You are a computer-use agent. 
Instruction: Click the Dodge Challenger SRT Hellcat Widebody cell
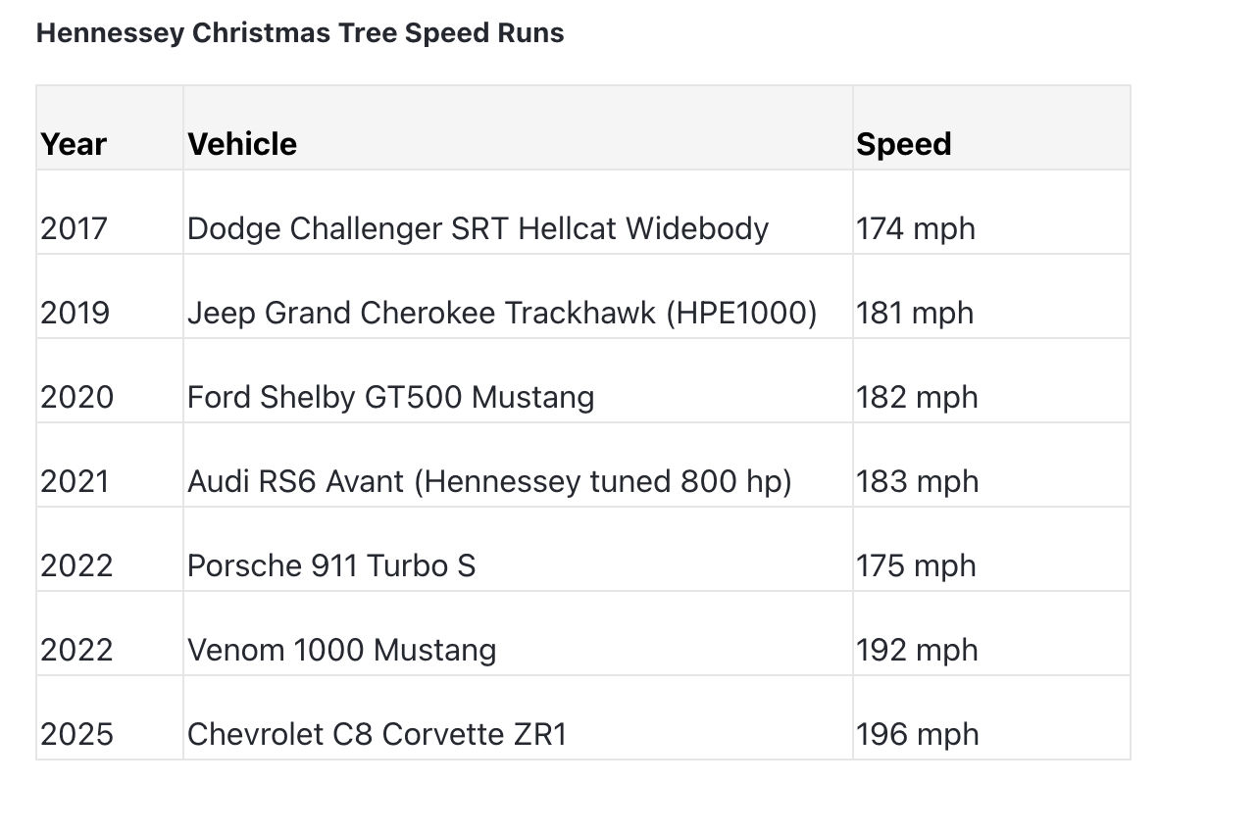(518, 213)
